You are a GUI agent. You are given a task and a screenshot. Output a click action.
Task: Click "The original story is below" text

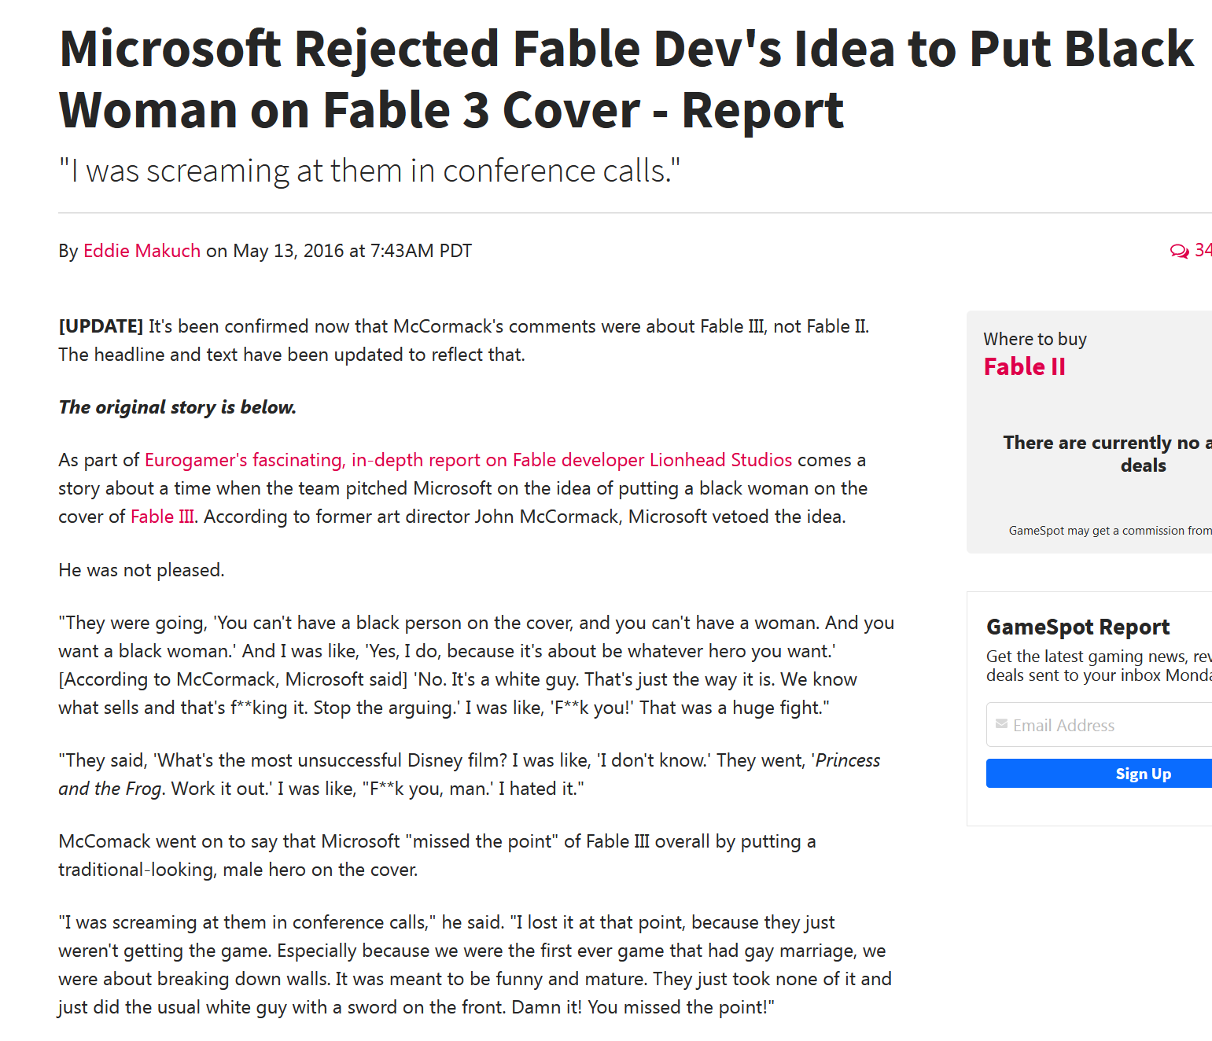[x=177, y=407]
